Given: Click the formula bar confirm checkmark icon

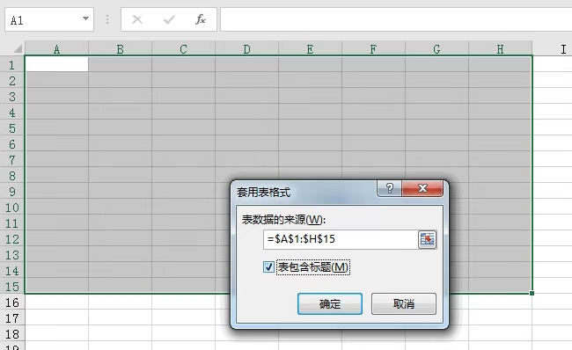Looking at the screenshot, I should [169, 19].
